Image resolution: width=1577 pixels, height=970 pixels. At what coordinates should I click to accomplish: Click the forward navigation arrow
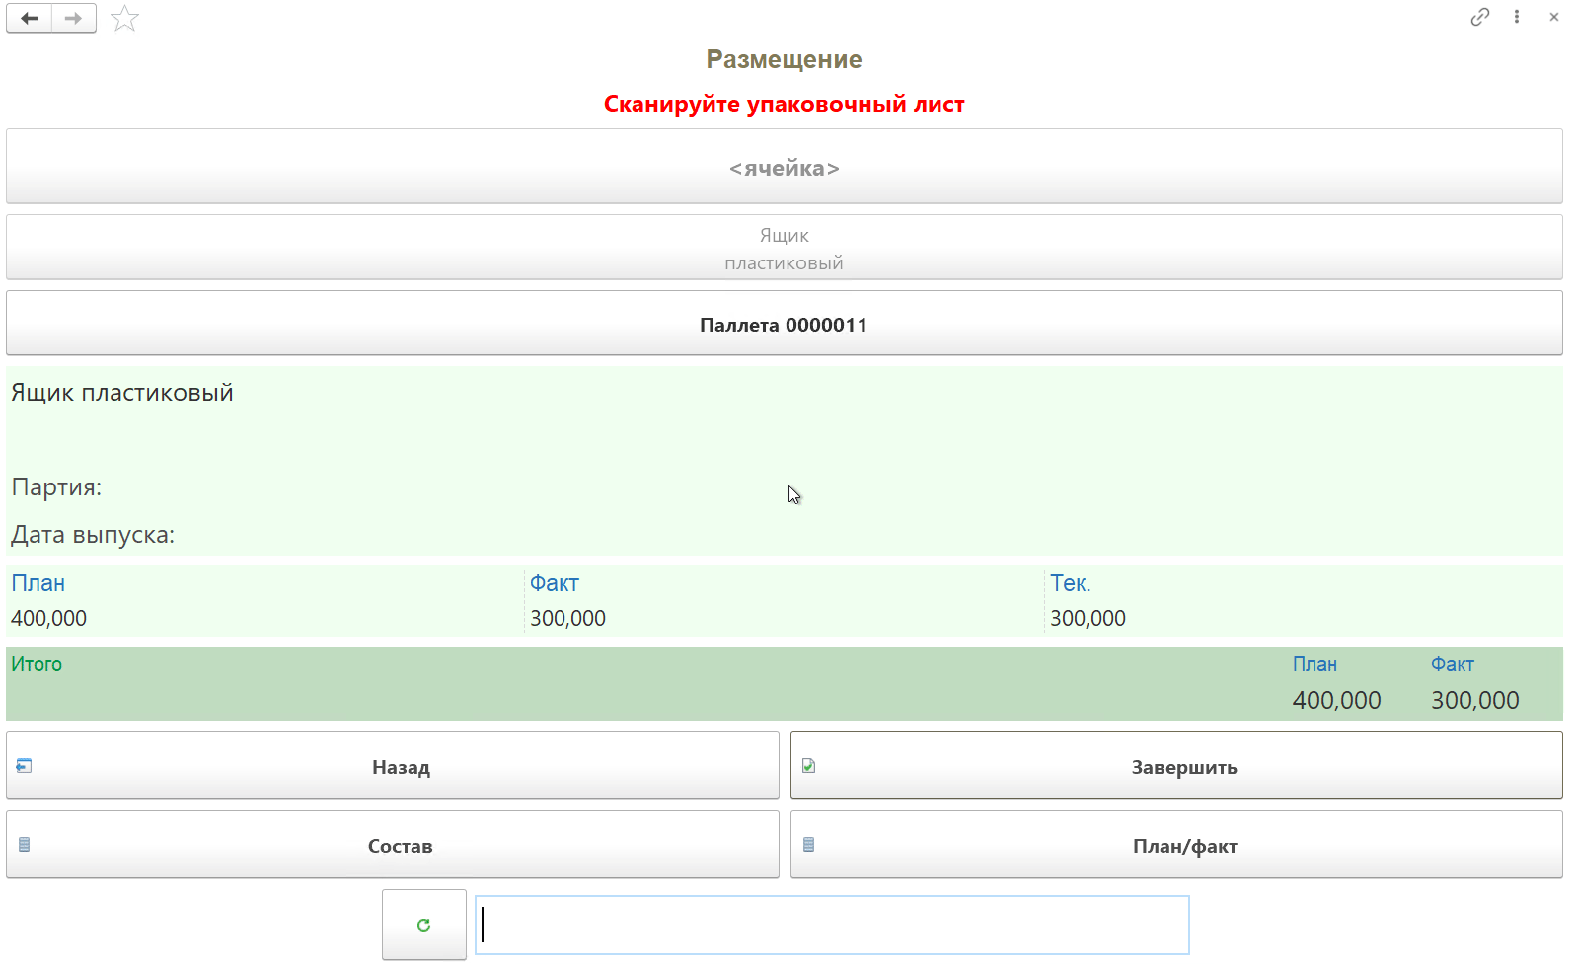[74, 18]
